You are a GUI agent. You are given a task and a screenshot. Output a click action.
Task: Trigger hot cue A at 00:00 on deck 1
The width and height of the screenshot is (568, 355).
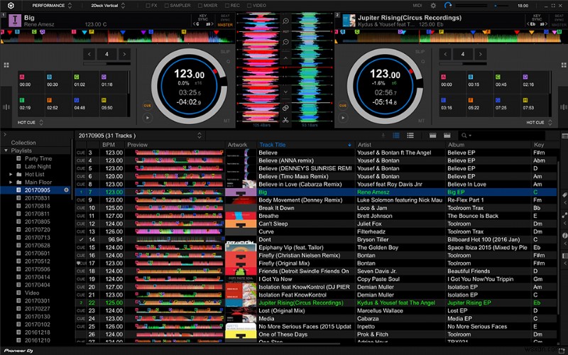coord(31,81)
